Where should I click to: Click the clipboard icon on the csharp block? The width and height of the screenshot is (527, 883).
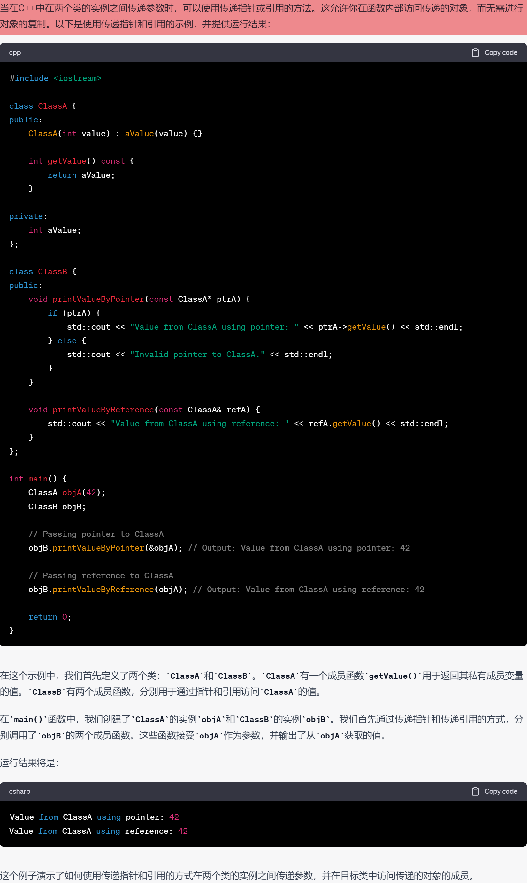[475, 791]
